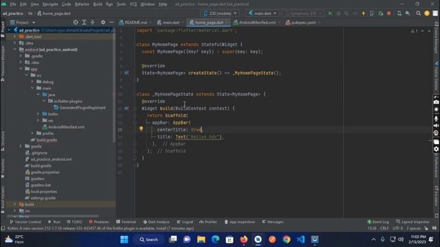This screenshot has height=247, width=440.
Task: Open Search Everywhere magnifier icon
Action: click(x=419, y=13)
